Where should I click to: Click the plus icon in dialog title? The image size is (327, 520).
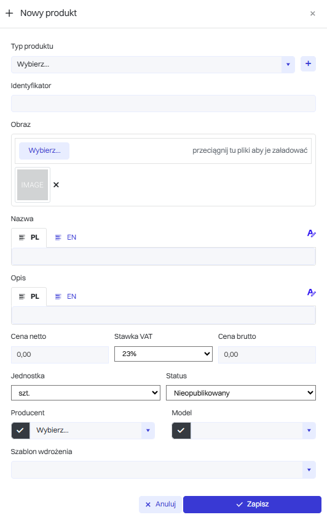coord(9,13)
